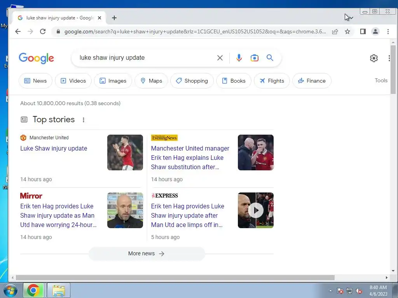Share this page from the address bar
The image size is (398, 298).
335,31
